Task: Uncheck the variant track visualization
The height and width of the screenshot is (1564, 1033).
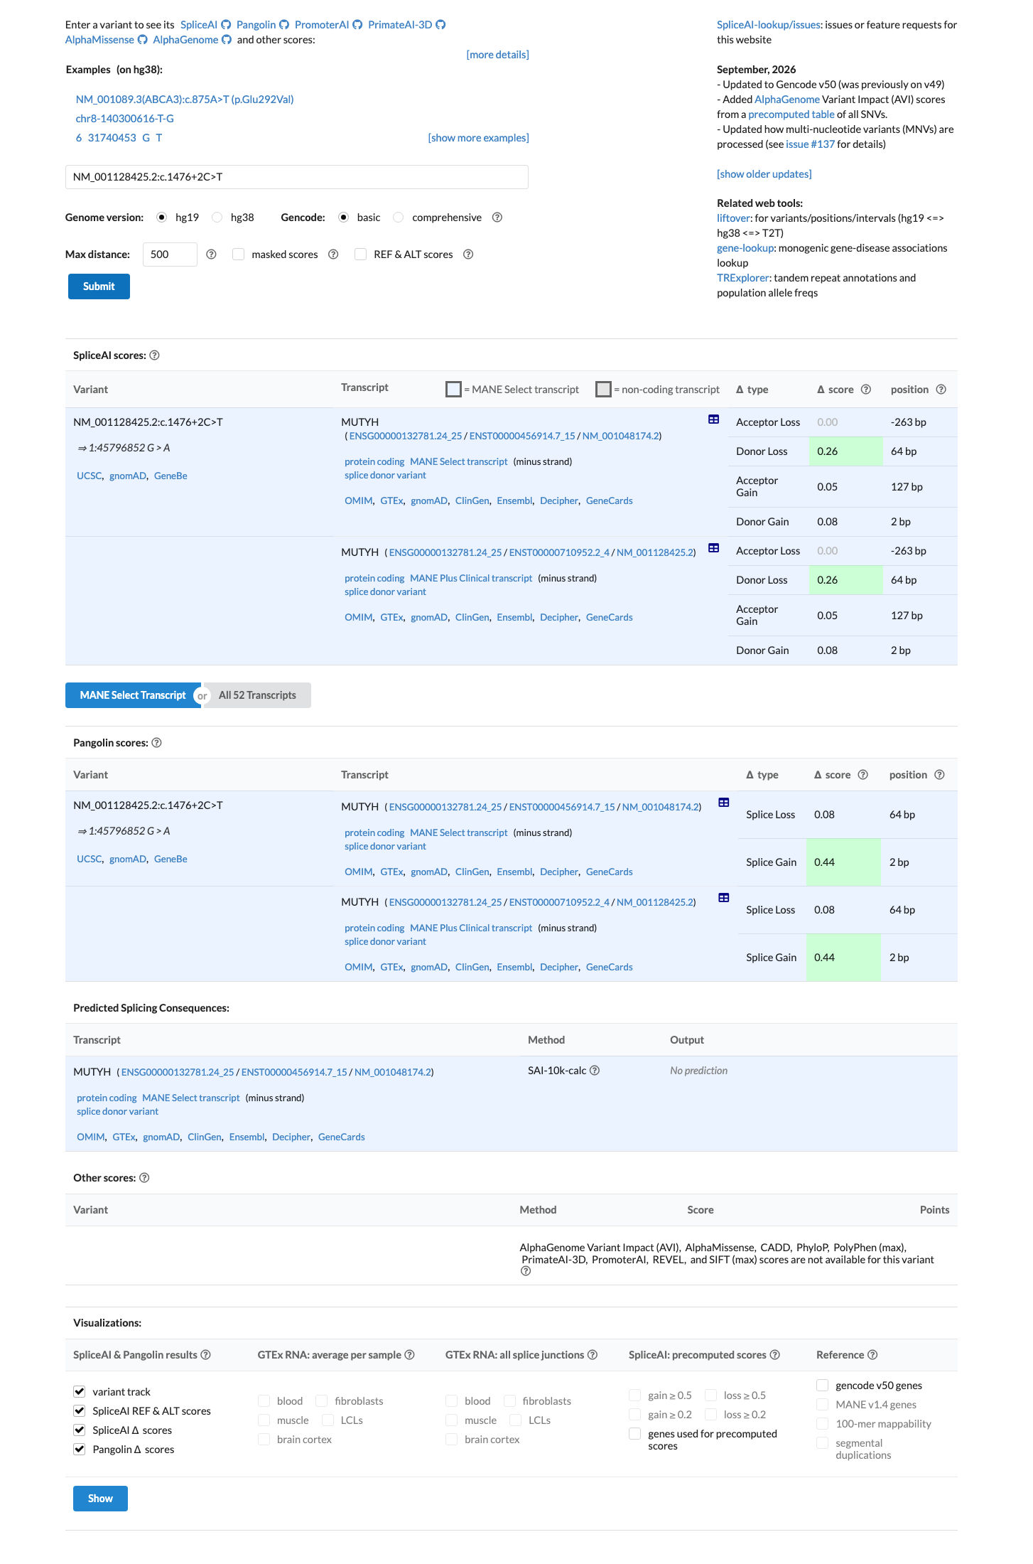Action: [80, 1392]
